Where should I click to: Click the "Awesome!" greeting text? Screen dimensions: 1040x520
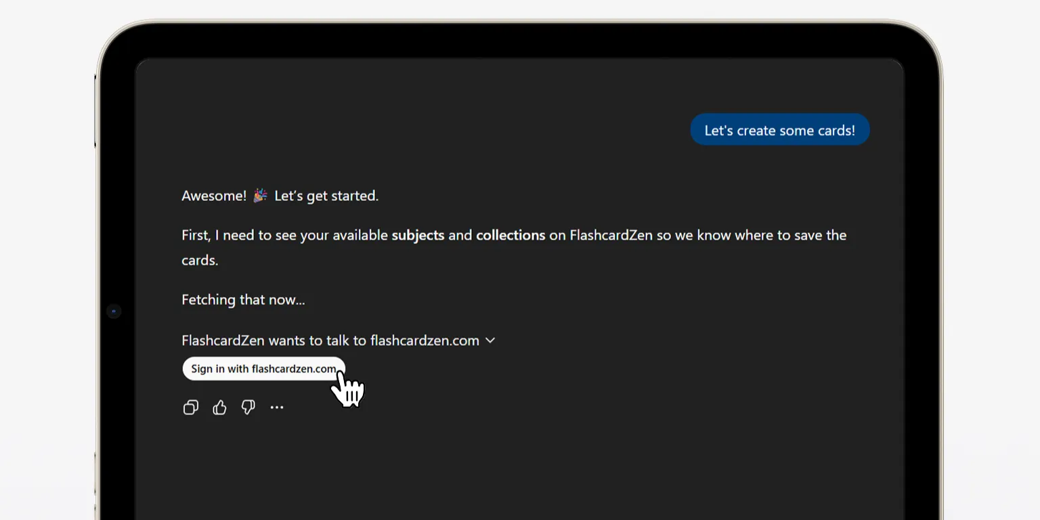click(214, 196)
